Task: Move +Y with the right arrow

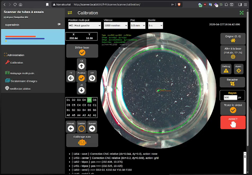Action: click(92, 76)
